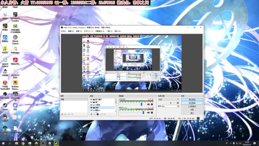Image resolution: width=259 pixels, height=146 pixels.
Task: Remove selected source with the minus icon
Action: tap(95, 114)
